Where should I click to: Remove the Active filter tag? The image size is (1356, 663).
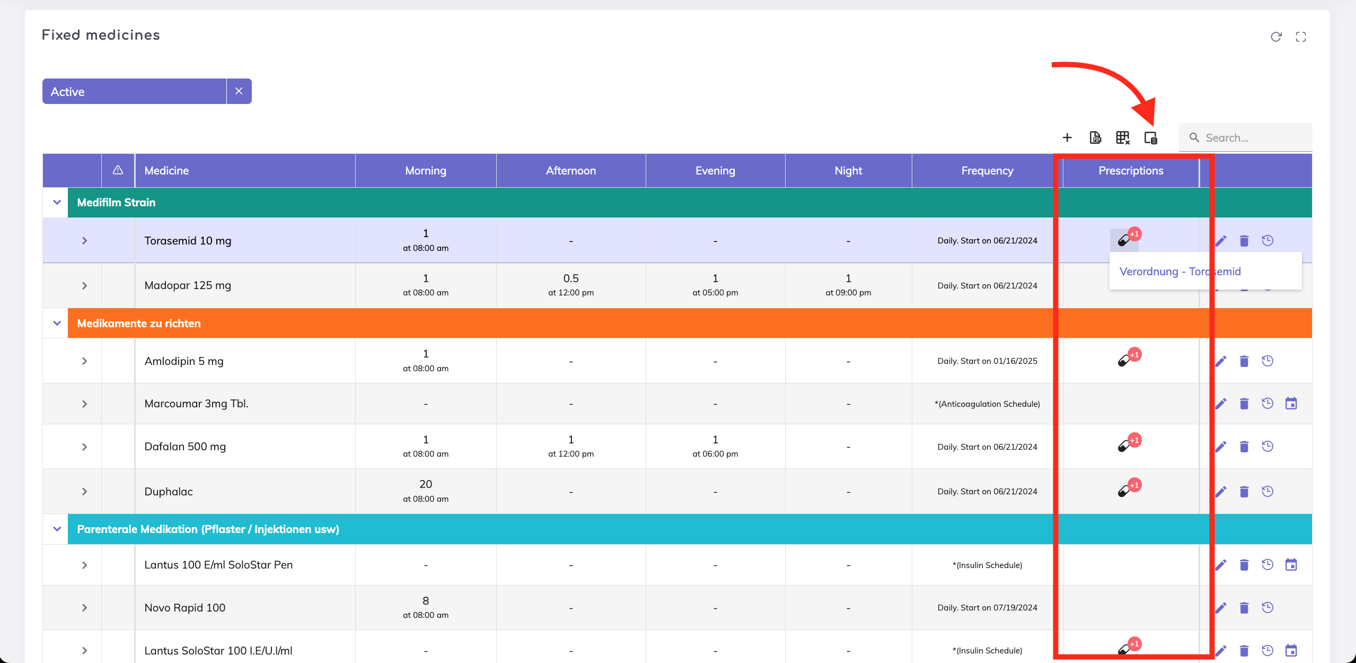coord(239,91)
